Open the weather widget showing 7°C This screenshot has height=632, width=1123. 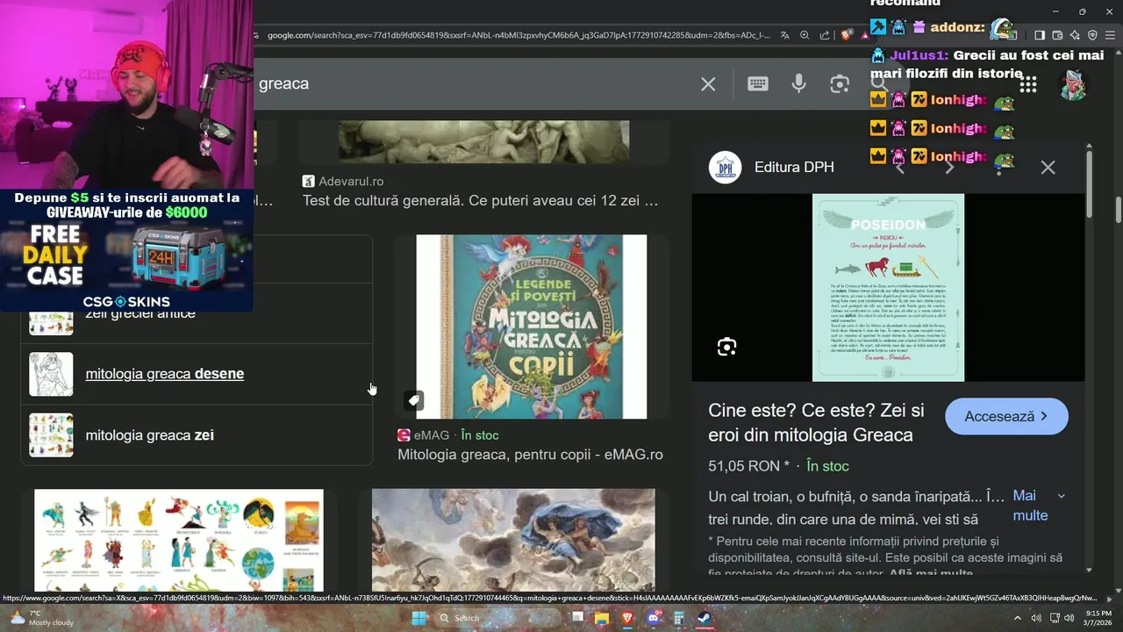point(42,618)
